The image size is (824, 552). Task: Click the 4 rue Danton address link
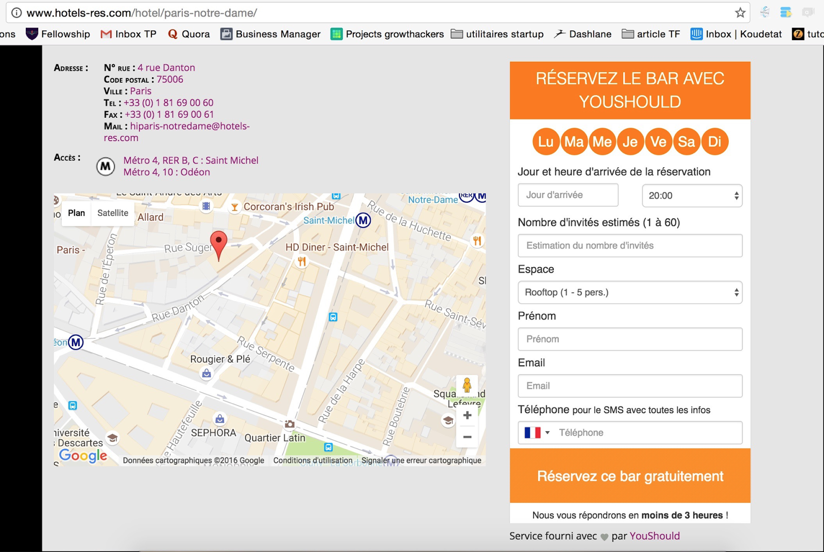pyautogui.click(x=166, y=67)
